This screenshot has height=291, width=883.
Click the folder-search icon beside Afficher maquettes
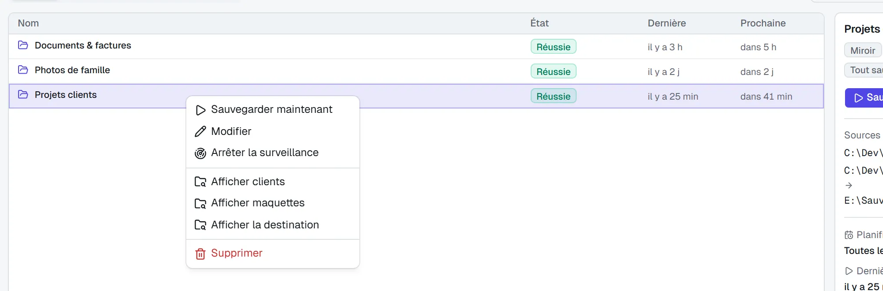[200, 203]
